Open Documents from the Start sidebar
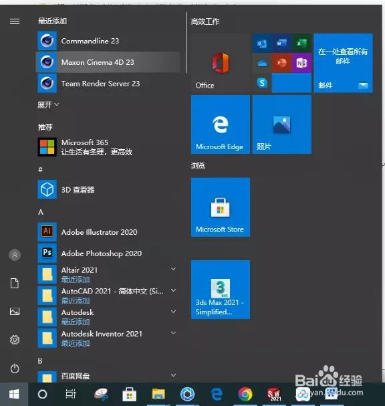The width and height of the screenshot is (385, 406). tap(15, 283)
